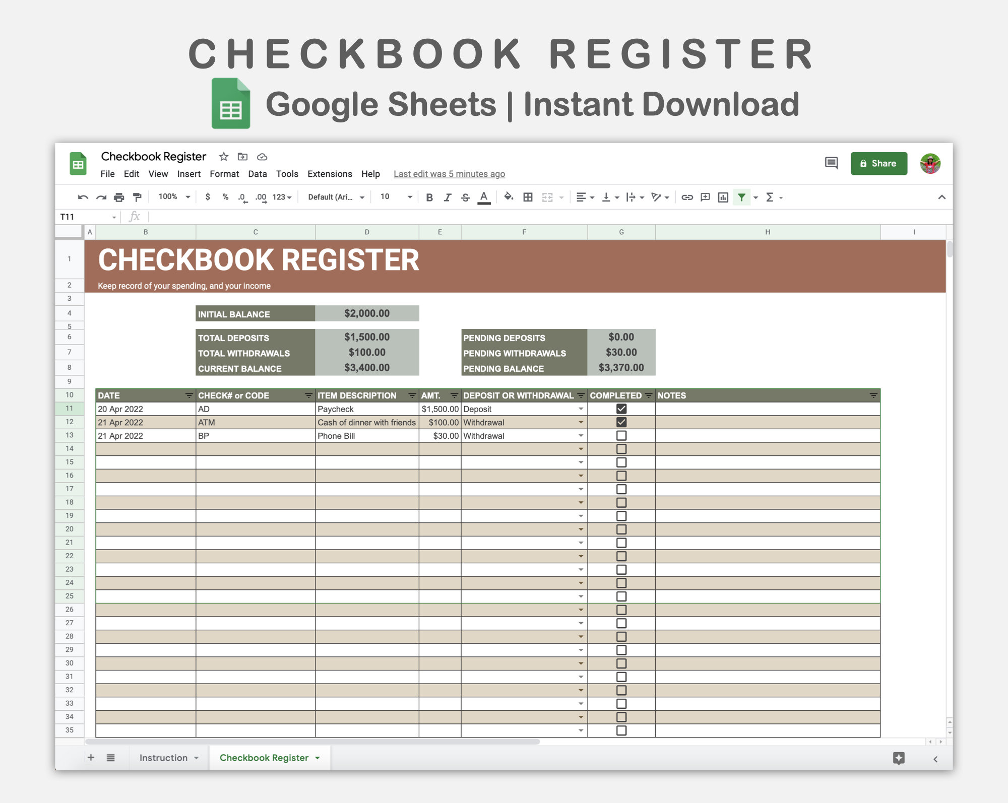Toggle bold formatting
The height and width of the screenshot is (803, 1008).
pyautogui.click(x=429, y=197)
